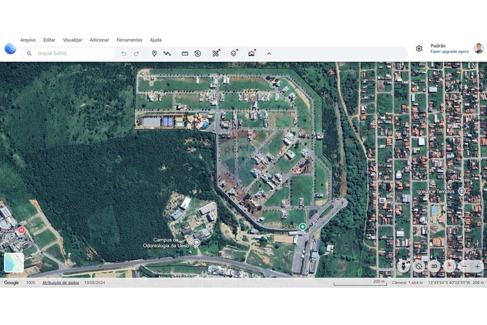Image resolution: width=487 pixels, height=325 pixels.
Task: Click the compass to reset north
Action: click(x=449, y=266)
